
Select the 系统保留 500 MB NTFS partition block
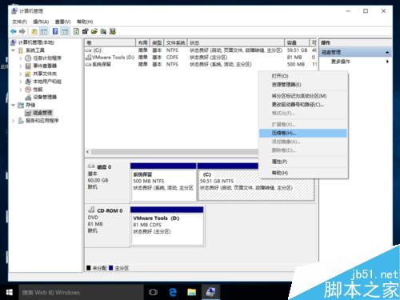coord(163,182)
